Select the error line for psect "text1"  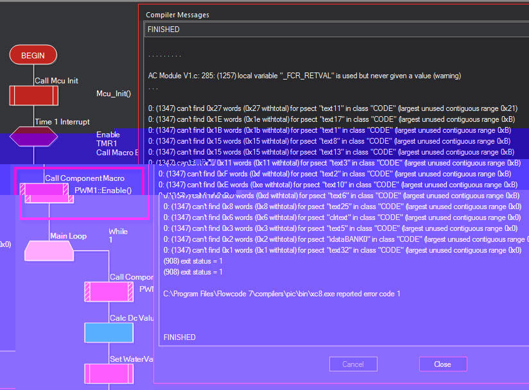329,130
